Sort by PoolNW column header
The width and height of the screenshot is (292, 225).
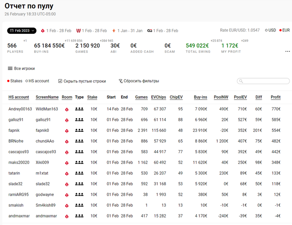coord(221,97)
